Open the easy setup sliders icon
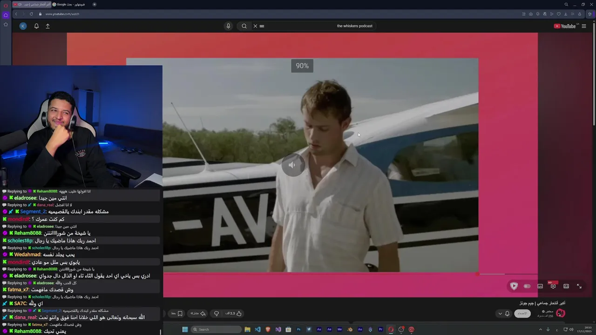Screen dimensions: 596x335 click(x=573, y=14)
